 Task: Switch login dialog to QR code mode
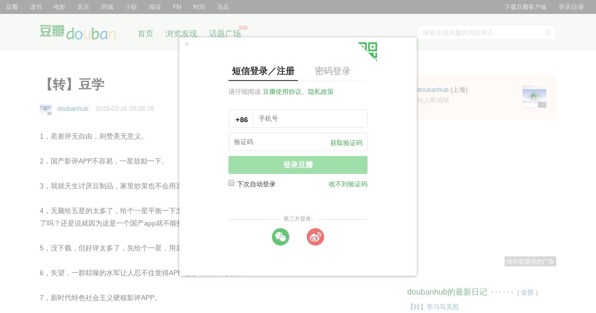369,50
